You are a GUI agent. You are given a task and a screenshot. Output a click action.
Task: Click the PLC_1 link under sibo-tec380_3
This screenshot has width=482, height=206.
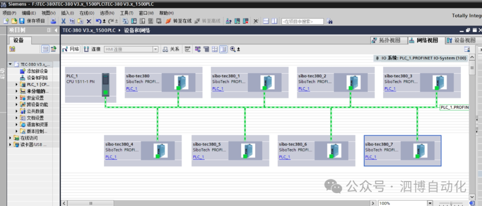click(390, 88)
